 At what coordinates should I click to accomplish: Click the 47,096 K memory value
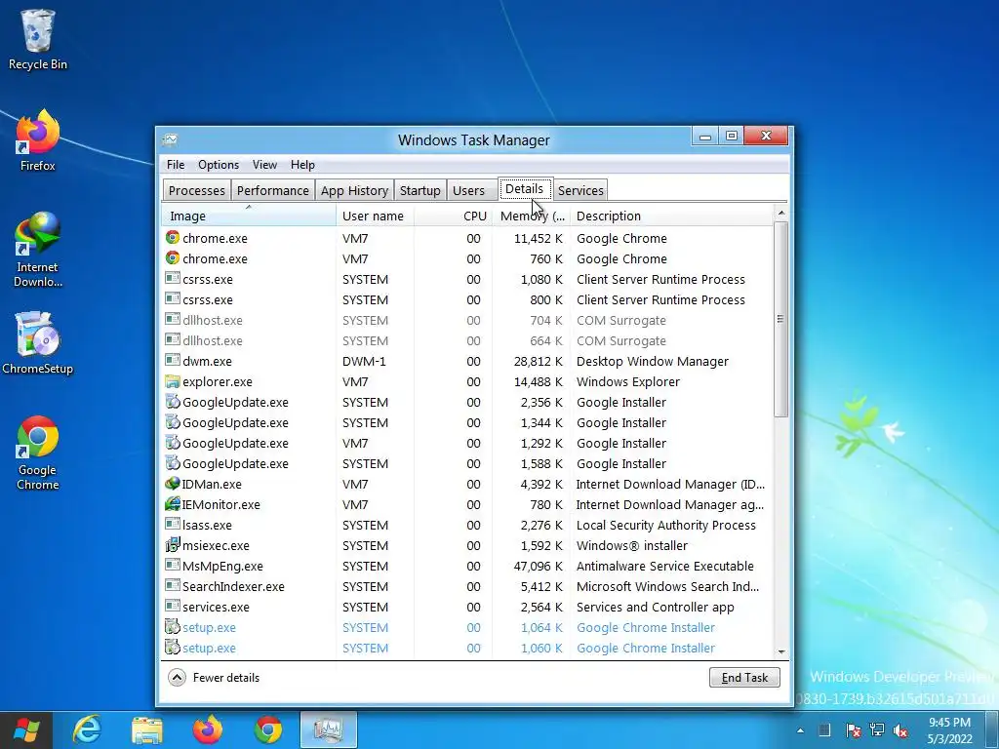click(x=539, y=567)
